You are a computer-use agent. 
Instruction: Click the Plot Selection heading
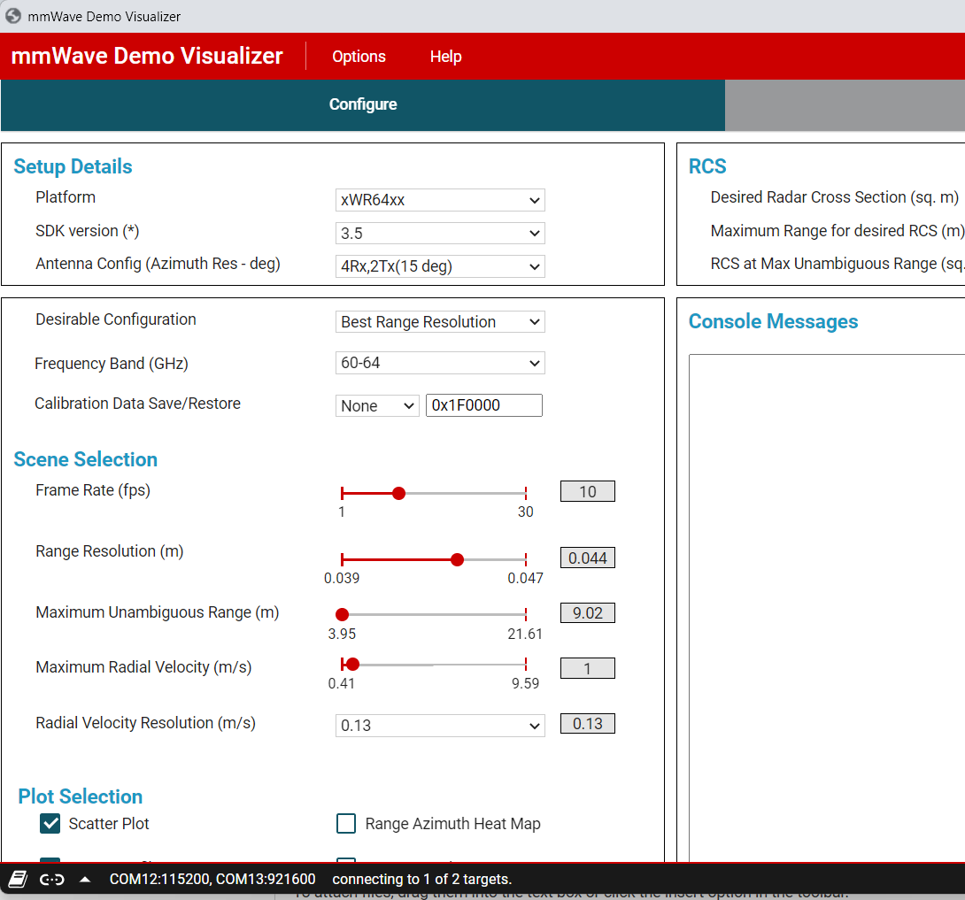[80, 796]
